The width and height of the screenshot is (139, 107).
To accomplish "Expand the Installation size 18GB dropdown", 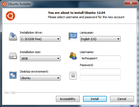I will [40, 59].
